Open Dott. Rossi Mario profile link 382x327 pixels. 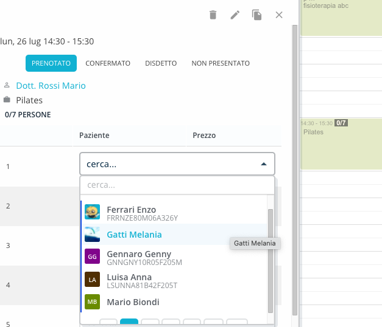click(x=51, y=86)
